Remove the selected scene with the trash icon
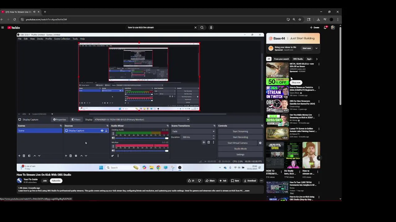Image resolution: width=396 pixels, height=222 pixels. click(24, 156)
